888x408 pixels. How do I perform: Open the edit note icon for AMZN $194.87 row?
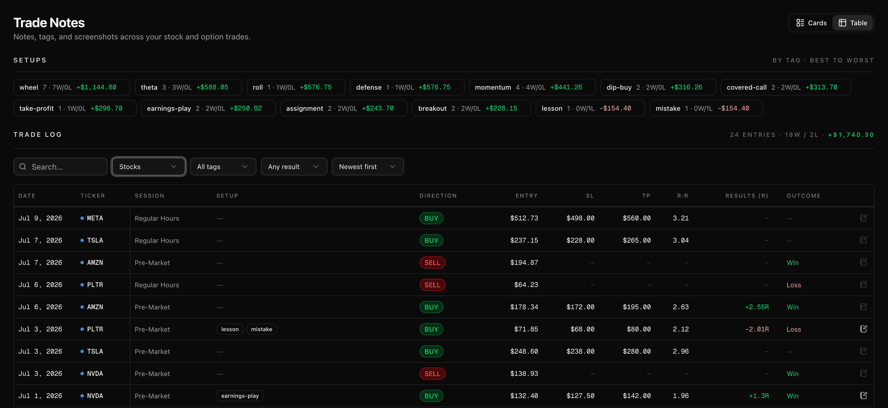tap(863, 263)
